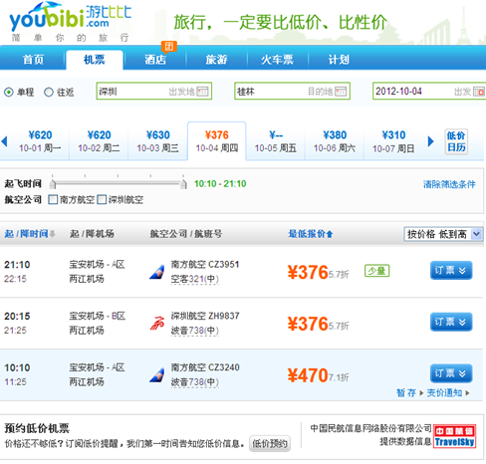486x464 pixels.
Task: Switch to the 机票 tab
Action: [x=95, y=60]
